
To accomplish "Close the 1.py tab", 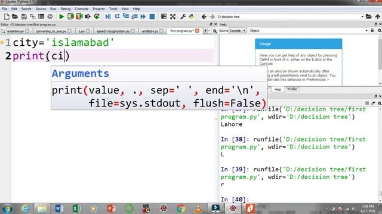I will click(x=88, y=31).
